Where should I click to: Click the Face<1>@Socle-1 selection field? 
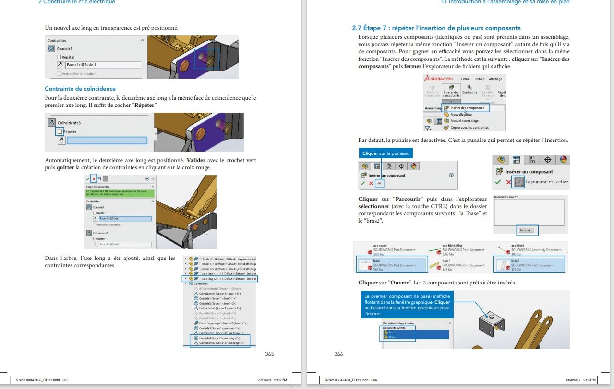[103, 65]
